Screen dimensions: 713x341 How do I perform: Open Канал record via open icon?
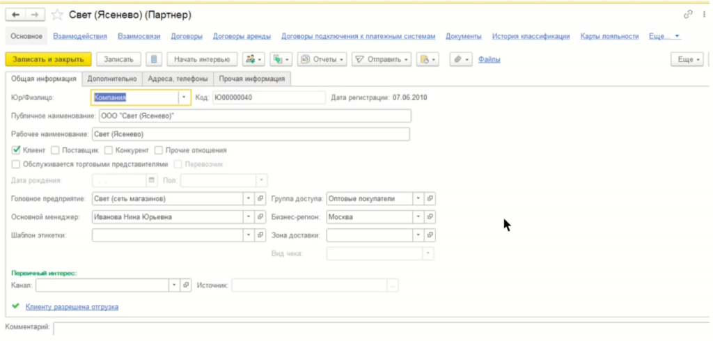click(x=186, y=285)
